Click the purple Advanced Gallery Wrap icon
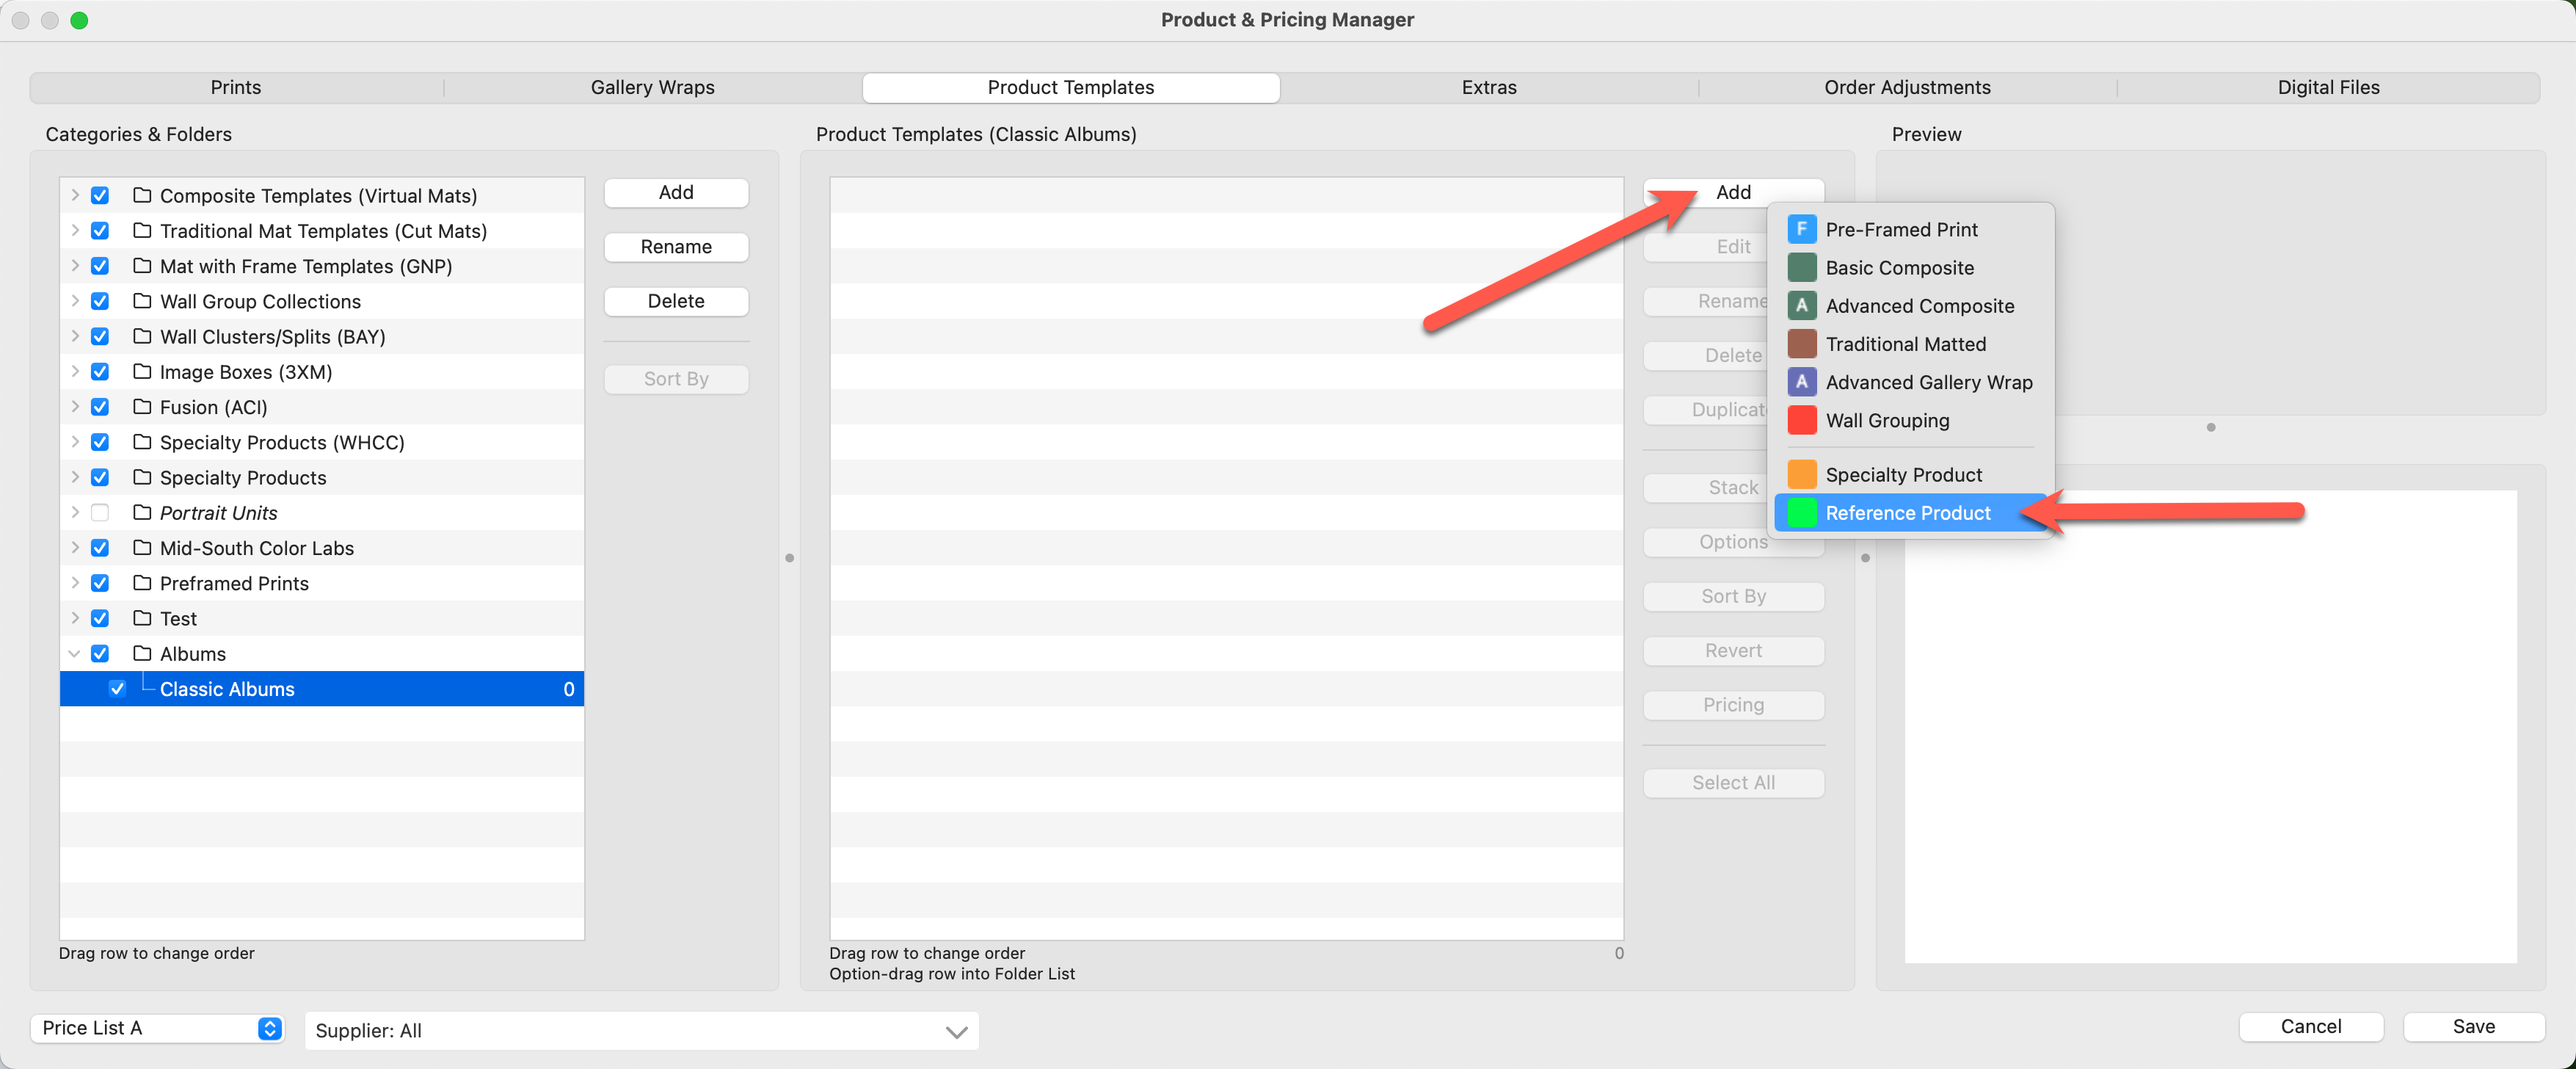The image size is (2576, 1069). click(1801, 382)
